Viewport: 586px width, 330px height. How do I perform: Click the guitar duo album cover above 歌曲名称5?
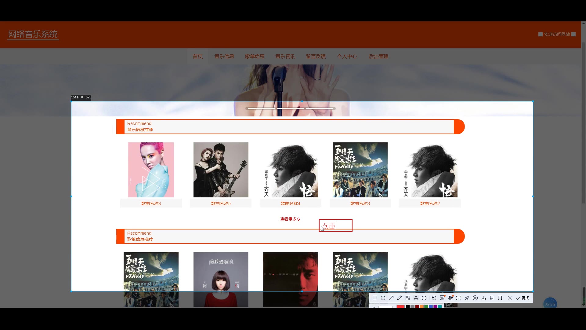click(221, 170)
